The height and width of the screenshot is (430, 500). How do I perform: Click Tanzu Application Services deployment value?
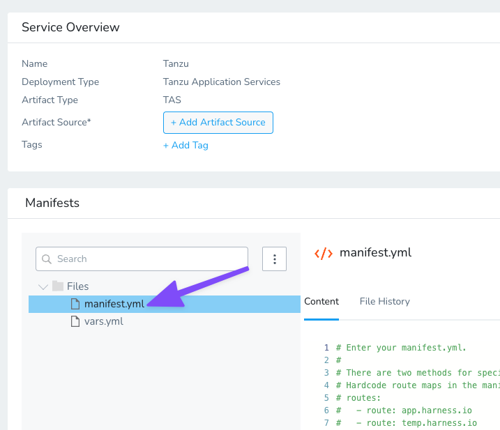click(x=222, y=82)
